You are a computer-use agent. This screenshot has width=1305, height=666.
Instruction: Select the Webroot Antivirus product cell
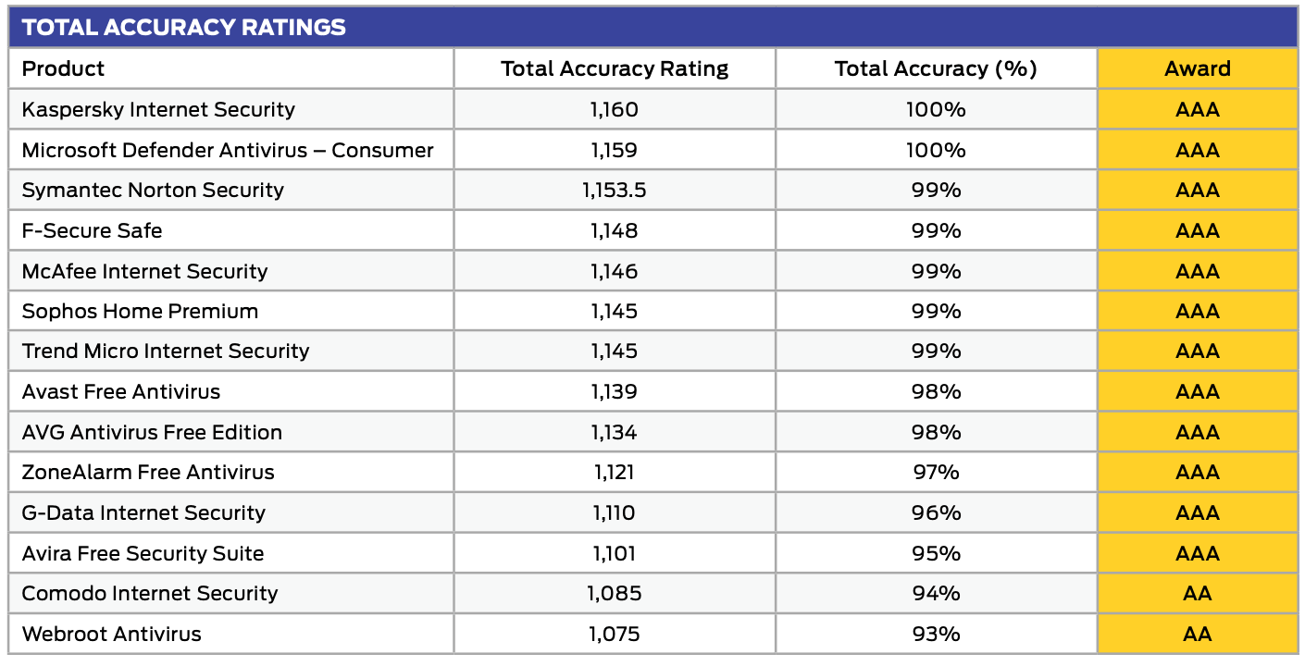pyautogui.click(x=111, y=634)
